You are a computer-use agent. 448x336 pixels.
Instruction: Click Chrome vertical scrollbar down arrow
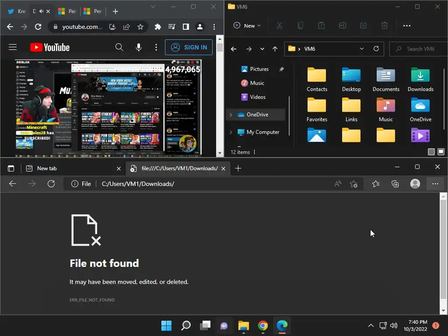click(220, 153)
